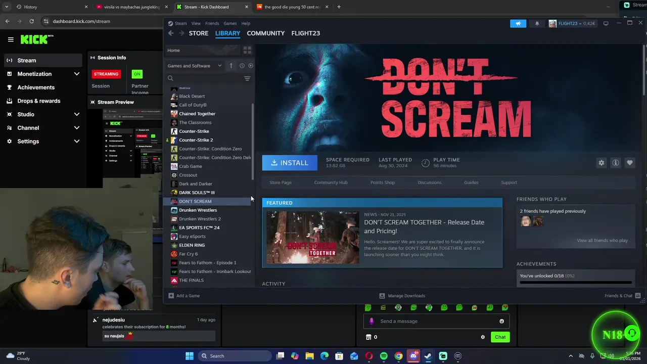Open game info icon for DON'T SCREAM
This screenshot has height=364, width=647.
(x=615, y=163)
